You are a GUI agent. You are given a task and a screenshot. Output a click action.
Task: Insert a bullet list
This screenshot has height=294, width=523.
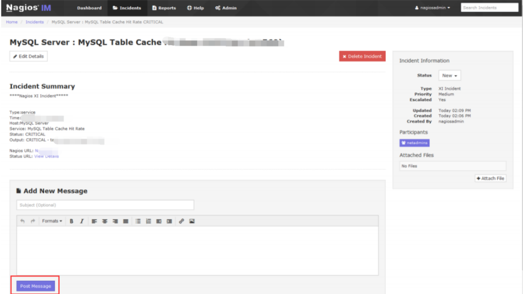tap(138, 221)
